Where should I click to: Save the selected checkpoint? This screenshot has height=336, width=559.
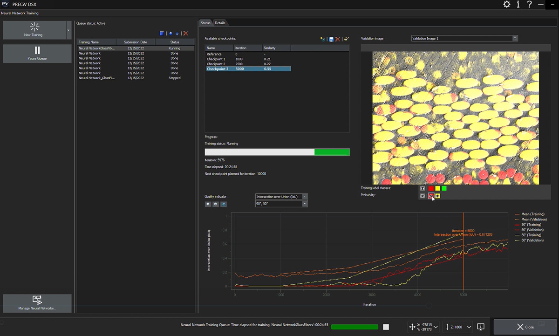(x=331, y=39)
